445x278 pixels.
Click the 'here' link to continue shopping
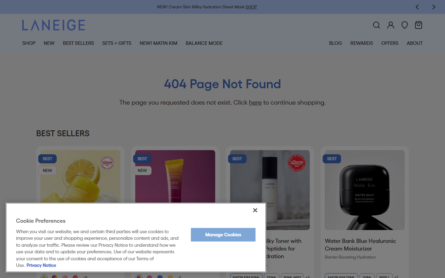[255, 103]
